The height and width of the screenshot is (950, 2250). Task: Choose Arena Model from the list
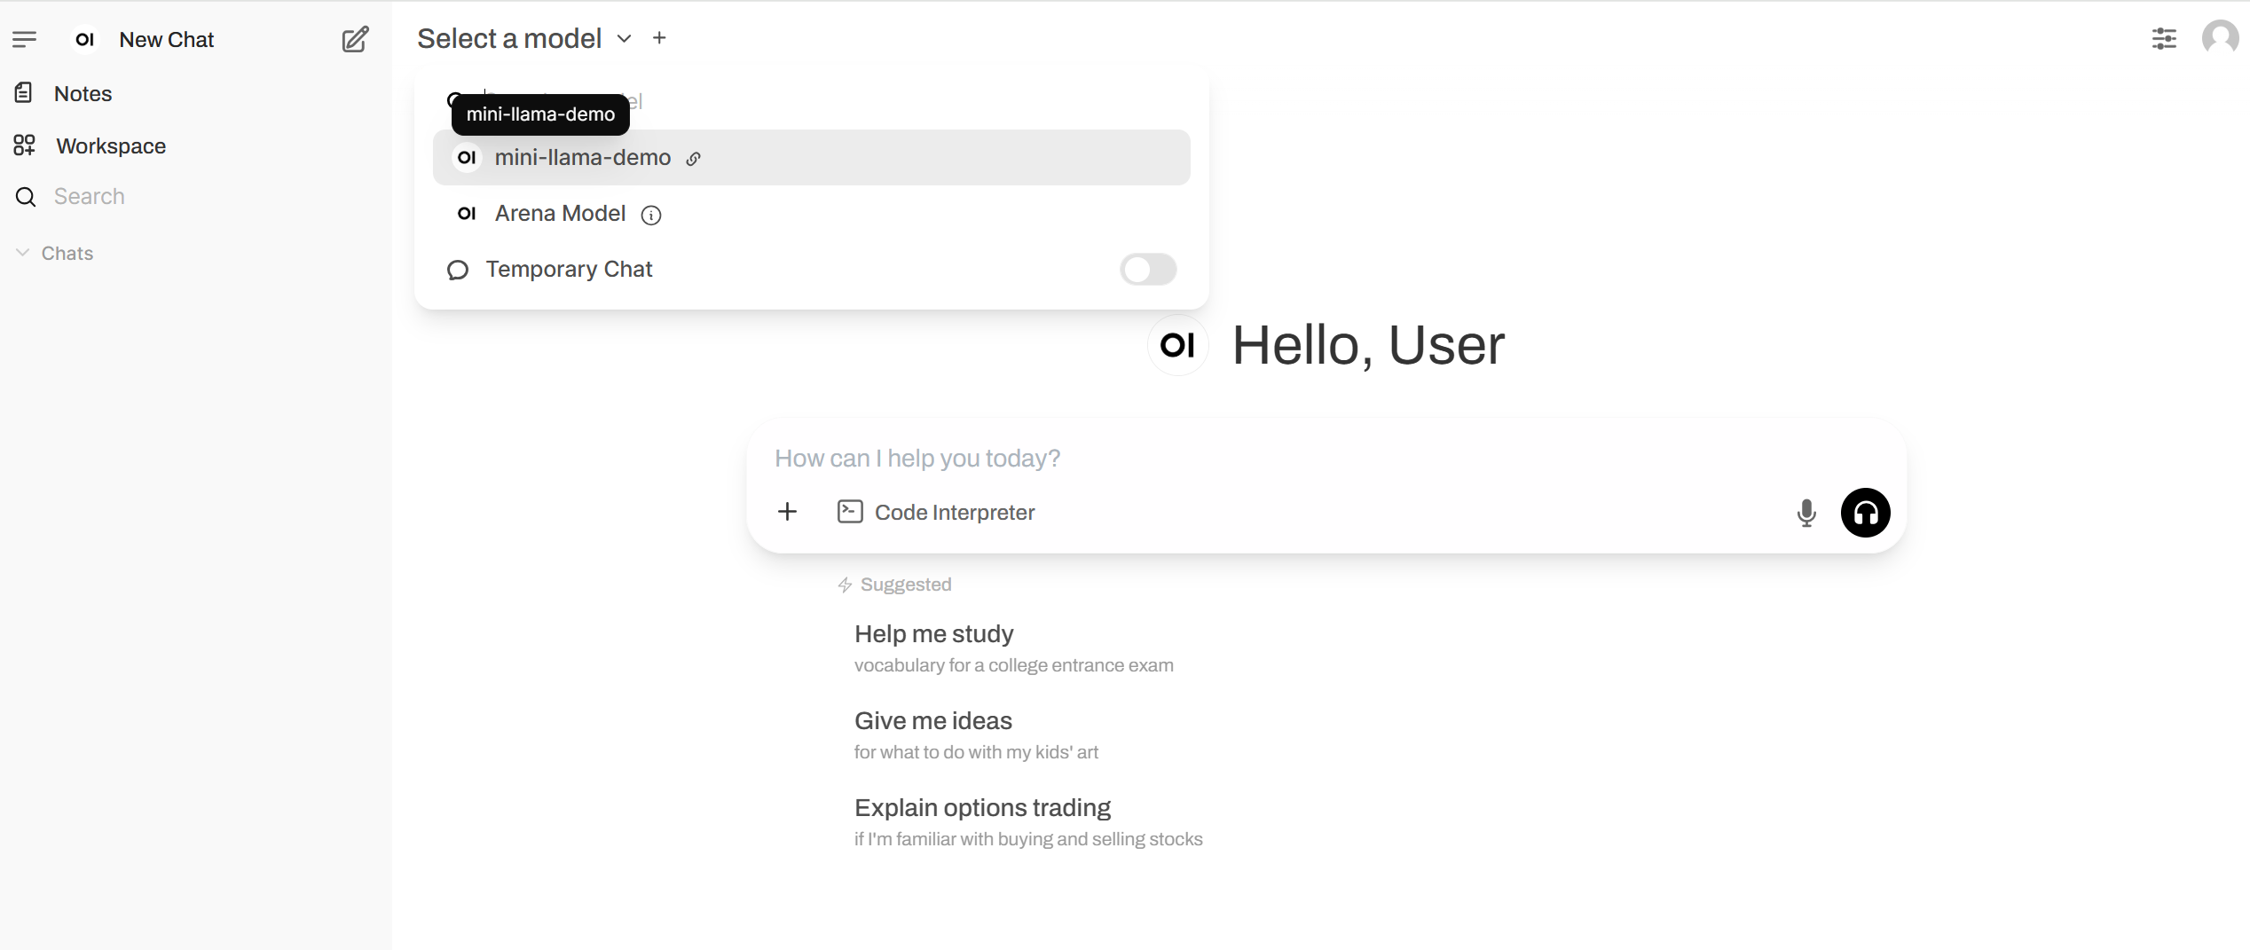point(560,214)
